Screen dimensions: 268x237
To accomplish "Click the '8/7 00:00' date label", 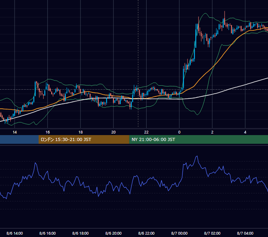I will (179, 233).
